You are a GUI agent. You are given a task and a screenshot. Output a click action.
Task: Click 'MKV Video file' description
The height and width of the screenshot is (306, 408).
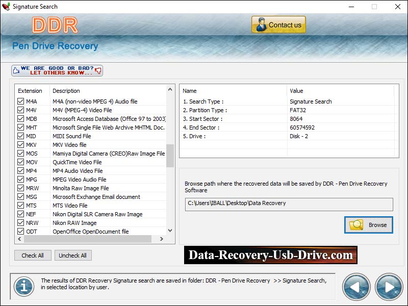pyautogui.click(x=69, y=145)
